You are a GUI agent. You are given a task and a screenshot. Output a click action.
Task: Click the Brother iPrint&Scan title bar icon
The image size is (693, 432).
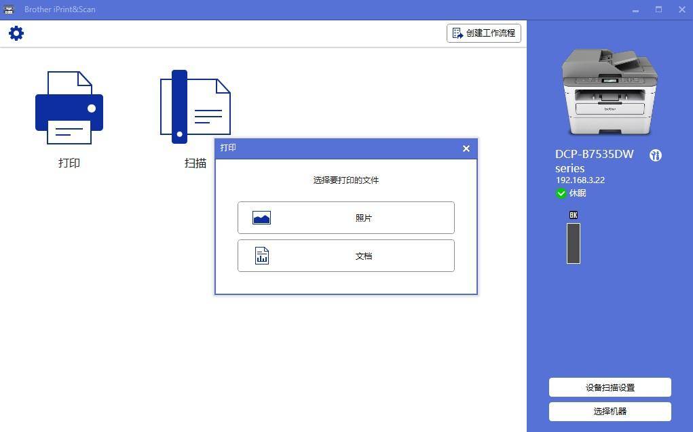click(x=10, y=9)
